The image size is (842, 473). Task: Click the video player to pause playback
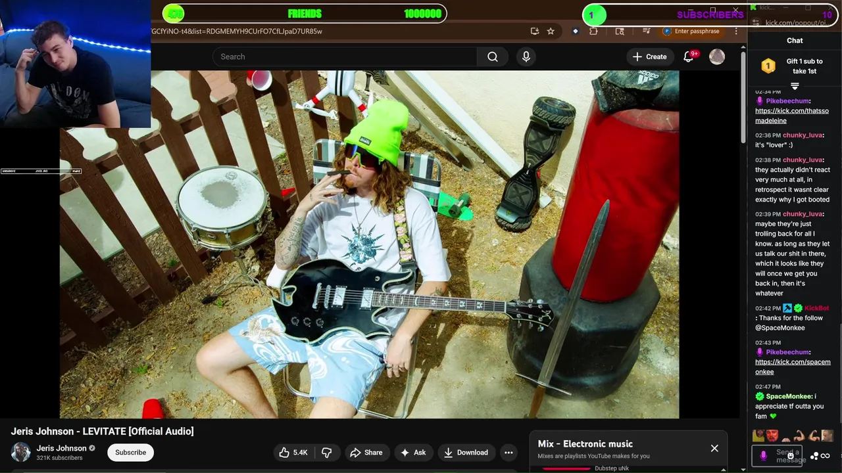369,244
